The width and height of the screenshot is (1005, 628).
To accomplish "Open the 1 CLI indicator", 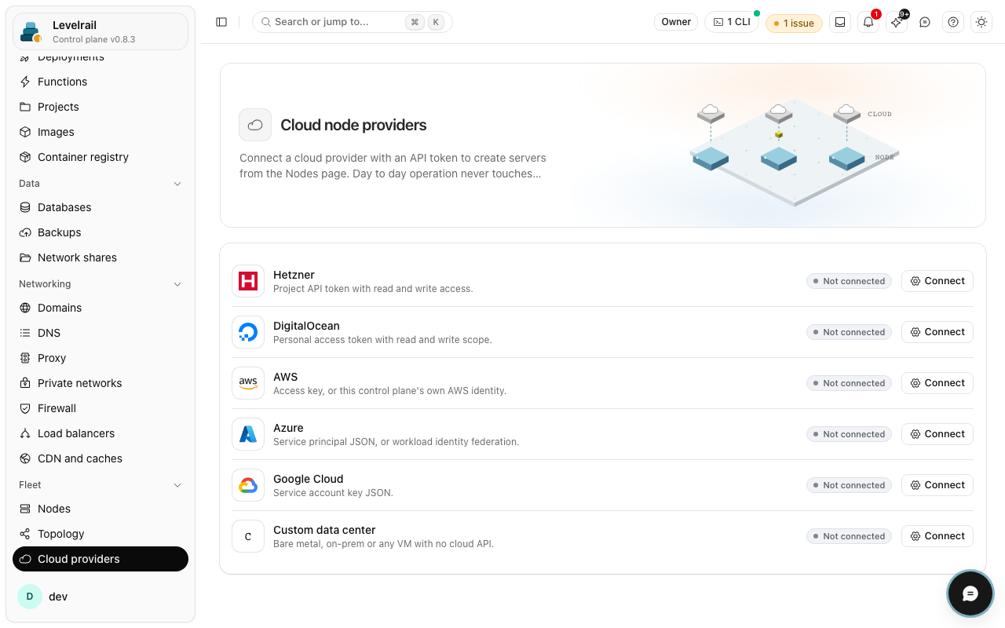I will click(732, 22).
